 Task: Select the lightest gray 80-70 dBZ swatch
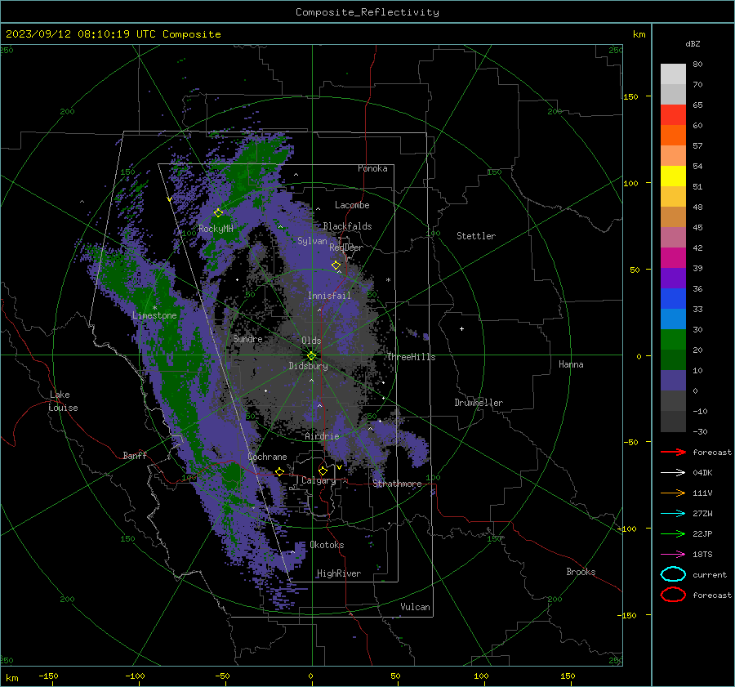click(673, 74)
